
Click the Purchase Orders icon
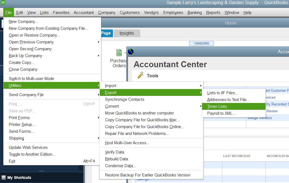(x=119, y=52)
